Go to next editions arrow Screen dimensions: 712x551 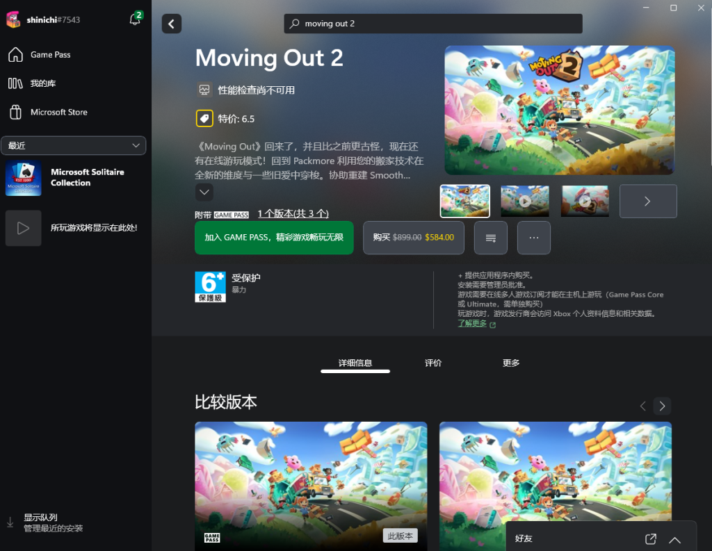(x=662, y=406)
